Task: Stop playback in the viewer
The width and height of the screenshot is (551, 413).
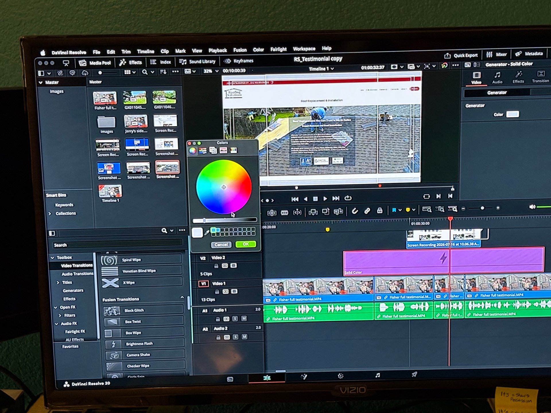Action: (x=315, y=199)
